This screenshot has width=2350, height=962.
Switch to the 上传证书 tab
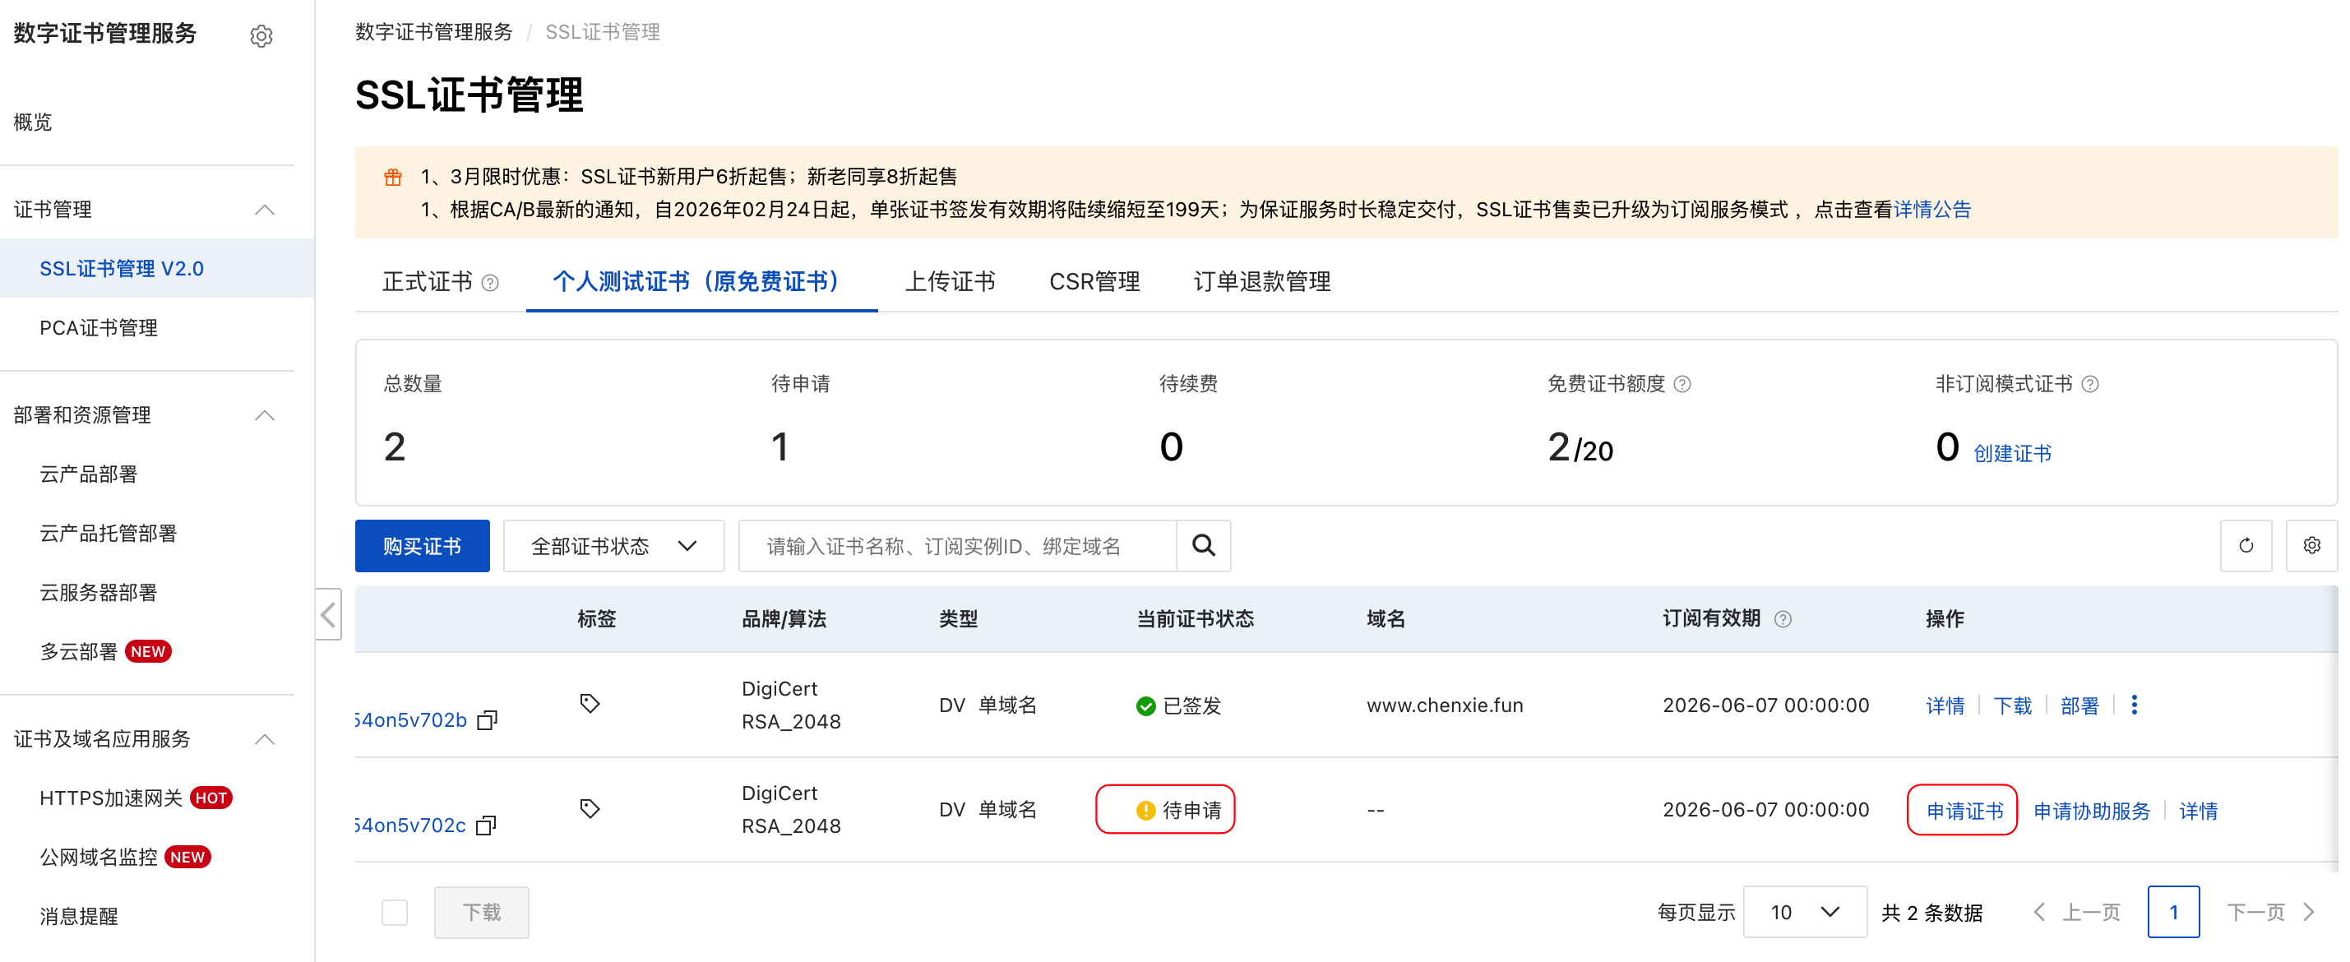tap(950, 282)
